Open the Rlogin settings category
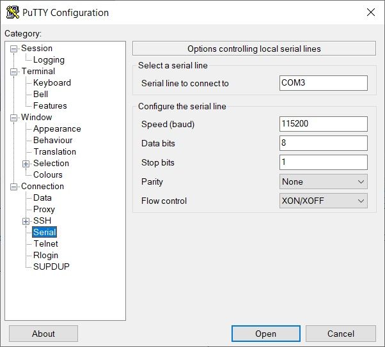Screen dimensions: 385x347 coord(45,255)
